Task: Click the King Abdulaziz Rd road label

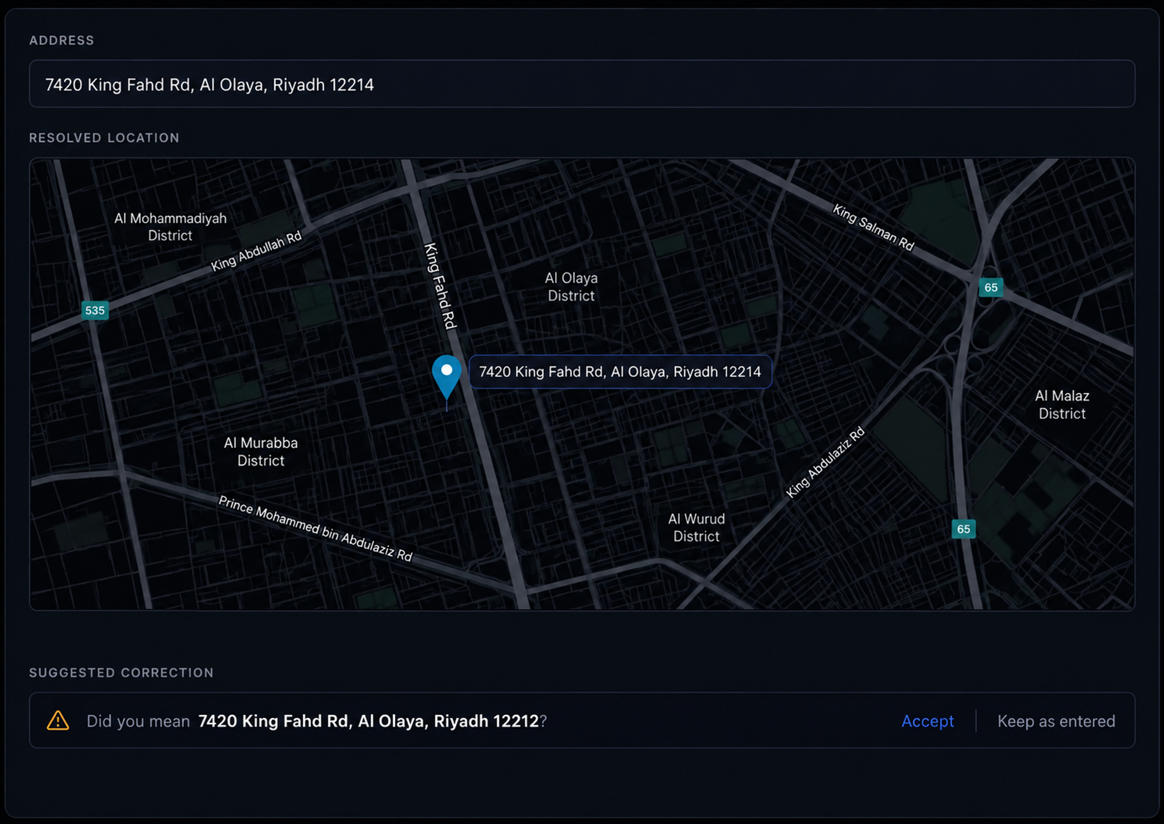Action: [x=825, y=462]
